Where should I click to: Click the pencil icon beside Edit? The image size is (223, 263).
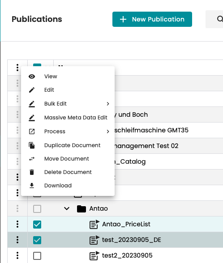[x=32, y=90]
